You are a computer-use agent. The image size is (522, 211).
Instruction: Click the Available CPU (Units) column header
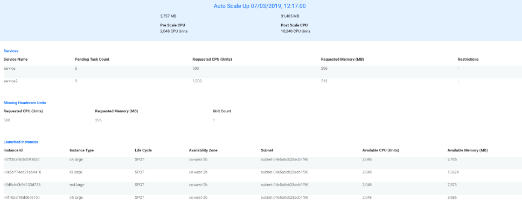(380, 150)
